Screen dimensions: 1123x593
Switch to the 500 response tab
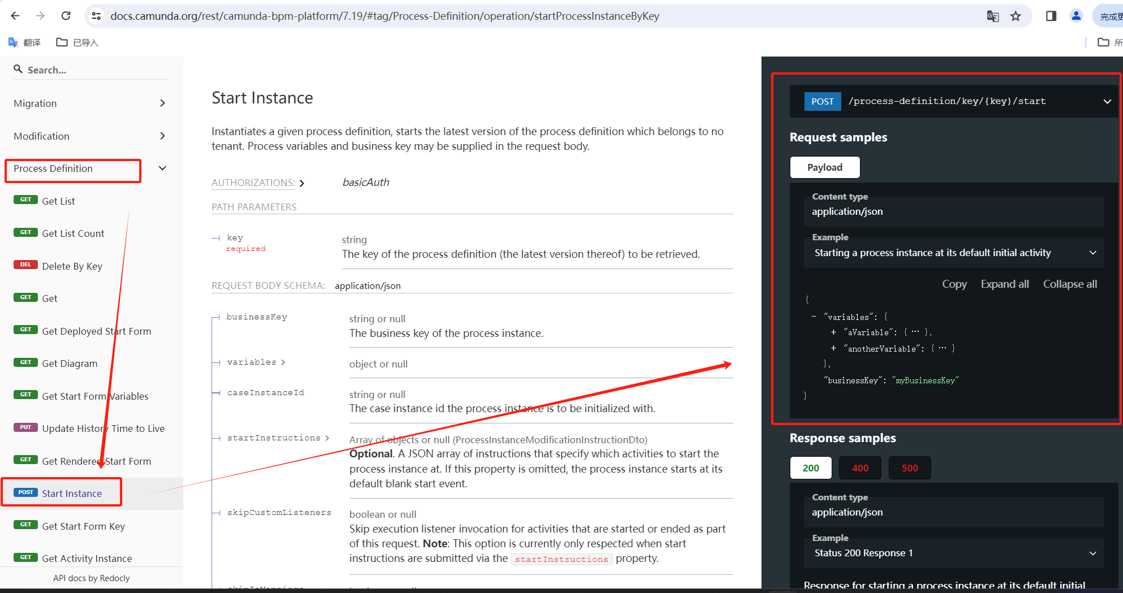(x=910, y=468)
